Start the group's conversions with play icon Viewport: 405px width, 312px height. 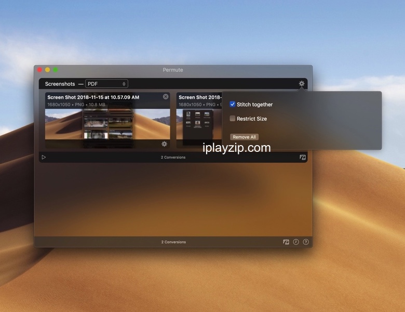coord(44,157)
